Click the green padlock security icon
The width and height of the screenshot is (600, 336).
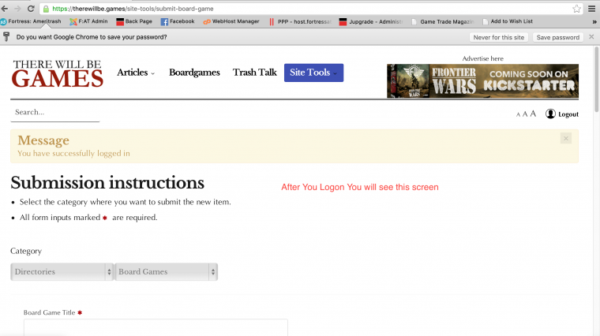click(x=46, y=9)
